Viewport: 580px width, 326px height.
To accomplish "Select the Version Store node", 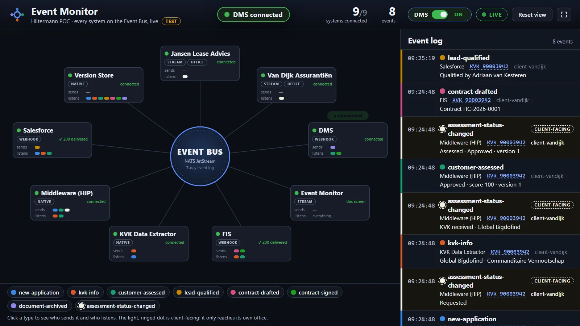I will [104, 85].
